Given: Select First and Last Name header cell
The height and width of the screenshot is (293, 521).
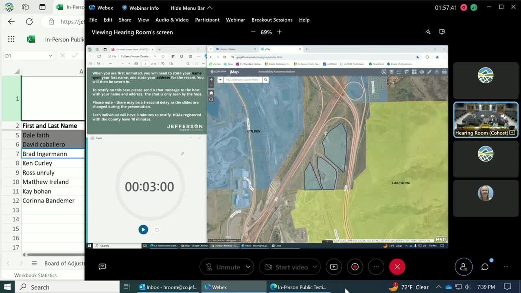Looking at the screenshot, I should tap(53, 126).
